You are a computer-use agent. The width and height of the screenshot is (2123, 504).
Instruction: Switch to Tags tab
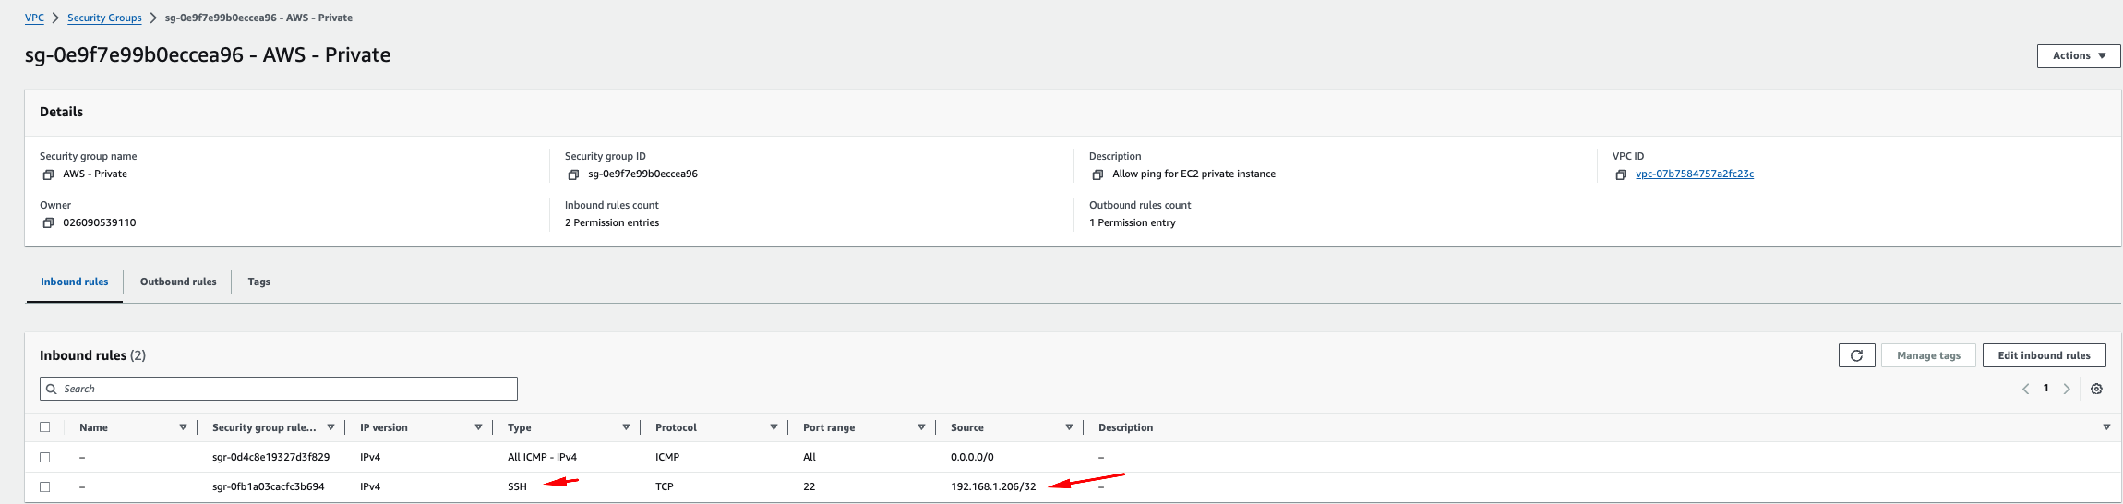(x=258, y=282)
